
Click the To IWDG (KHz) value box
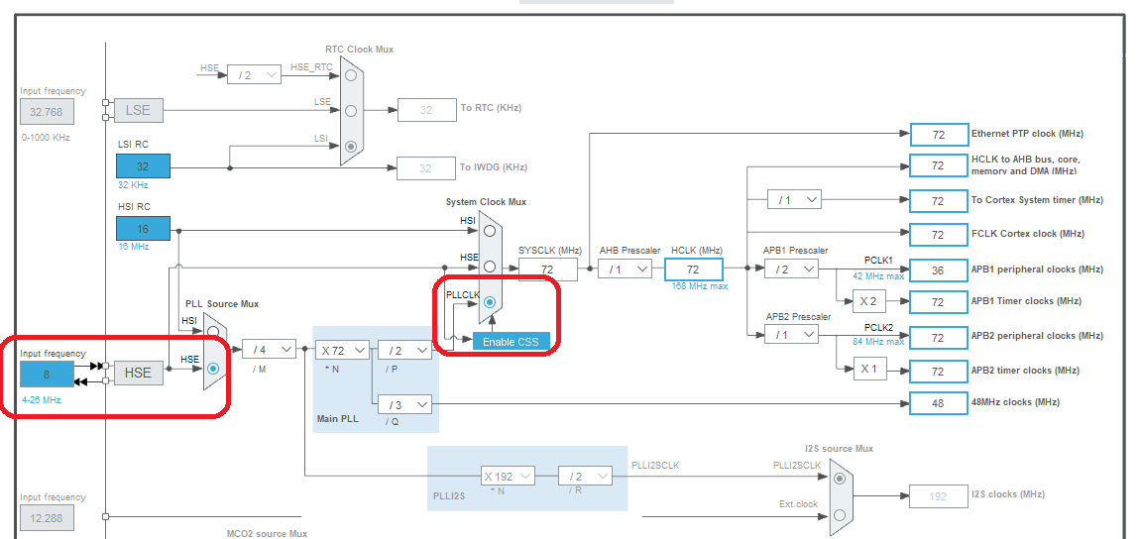click(x=425, y=168)
